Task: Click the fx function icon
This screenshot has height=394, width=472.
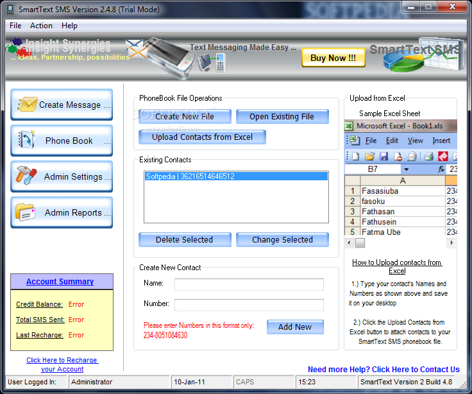Action: coord(441,169)
